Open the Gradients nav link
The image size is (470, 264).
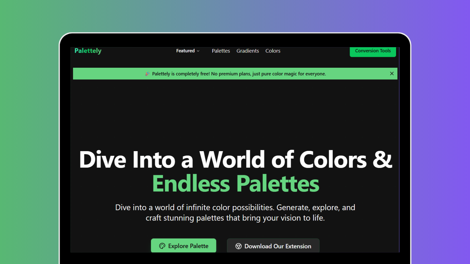pyautogui.click(x=248, y=51)
